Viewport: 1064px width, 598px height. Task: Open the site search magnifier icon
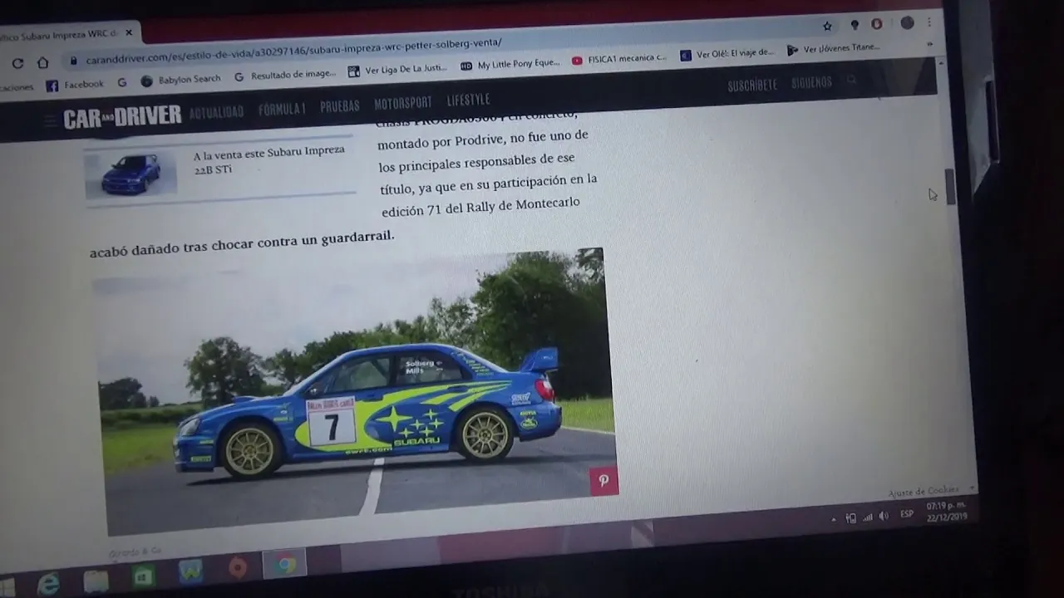pos(851,81)
